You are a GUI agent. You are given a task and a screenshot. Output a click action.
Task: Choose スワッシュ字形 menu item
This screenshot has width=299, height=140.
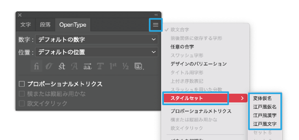(x=205, y=56)
